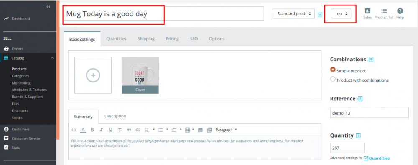The height and width of the screenshot is (165, 418).
Task: Click the Customers person icon
Action: tap(6, 129)
